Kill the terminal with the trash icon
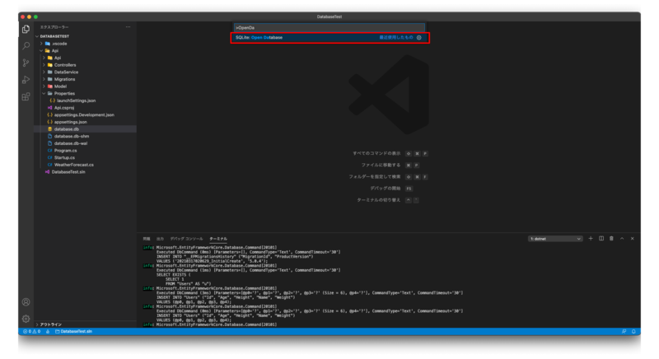Viewport: 659px width, 359px height. tap(611, 239)
